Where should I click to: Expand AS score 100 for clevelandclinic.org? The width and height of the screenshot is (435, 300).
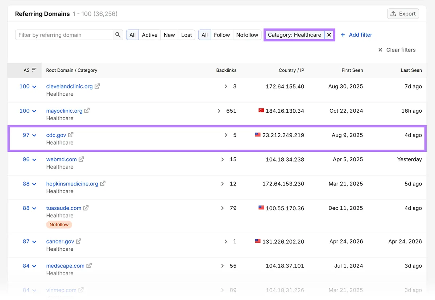[x=28, y=86]
